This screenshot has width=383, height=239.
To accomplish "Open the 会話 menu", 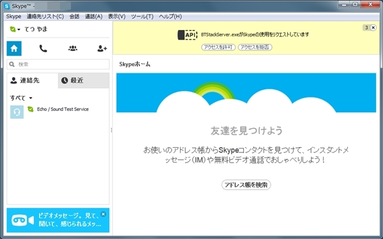I will [x=74, y=17].
